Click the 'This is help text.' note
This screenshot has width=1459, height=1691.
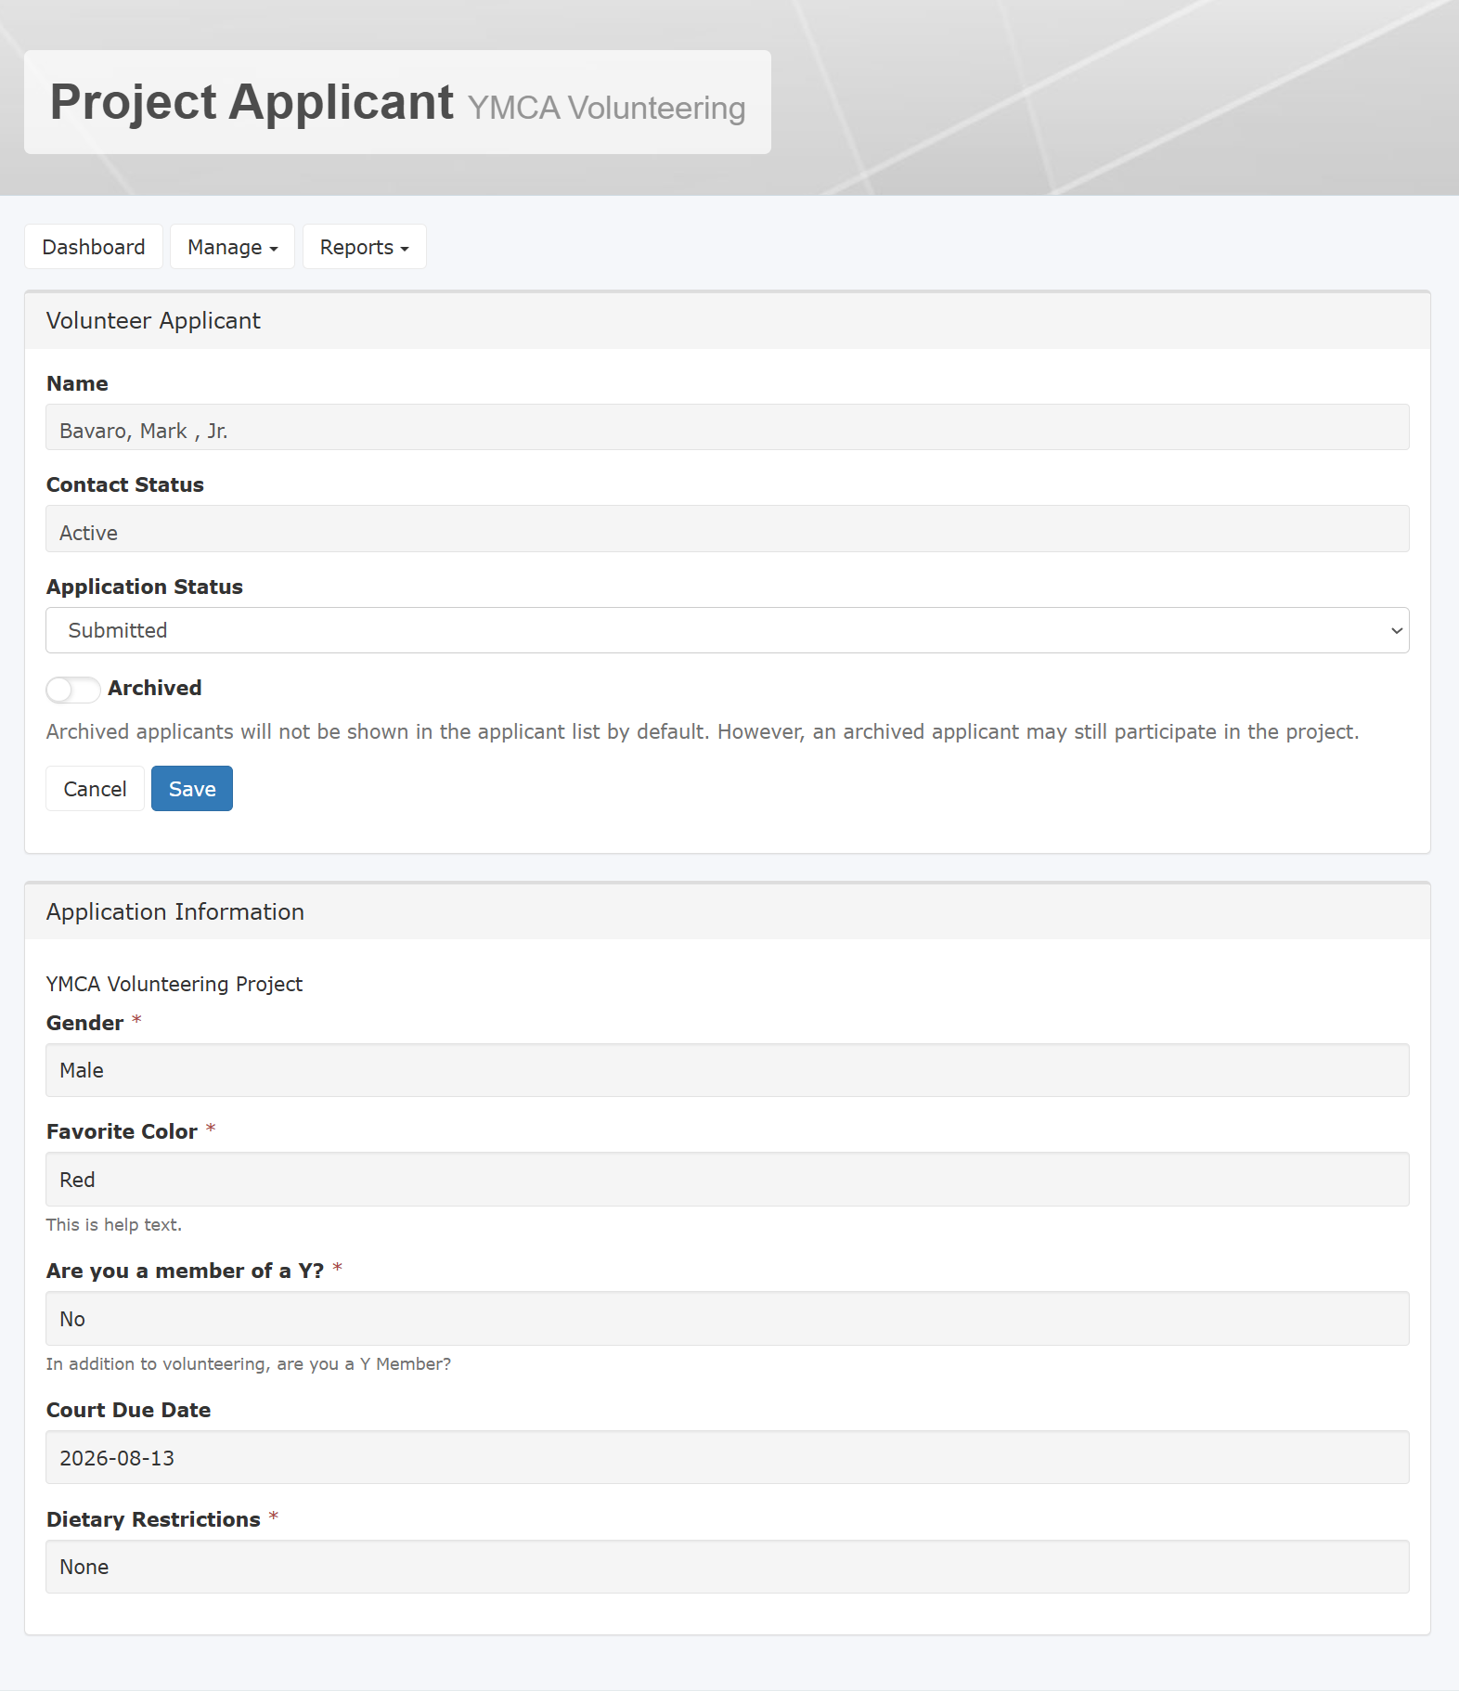pos(114,1225)
